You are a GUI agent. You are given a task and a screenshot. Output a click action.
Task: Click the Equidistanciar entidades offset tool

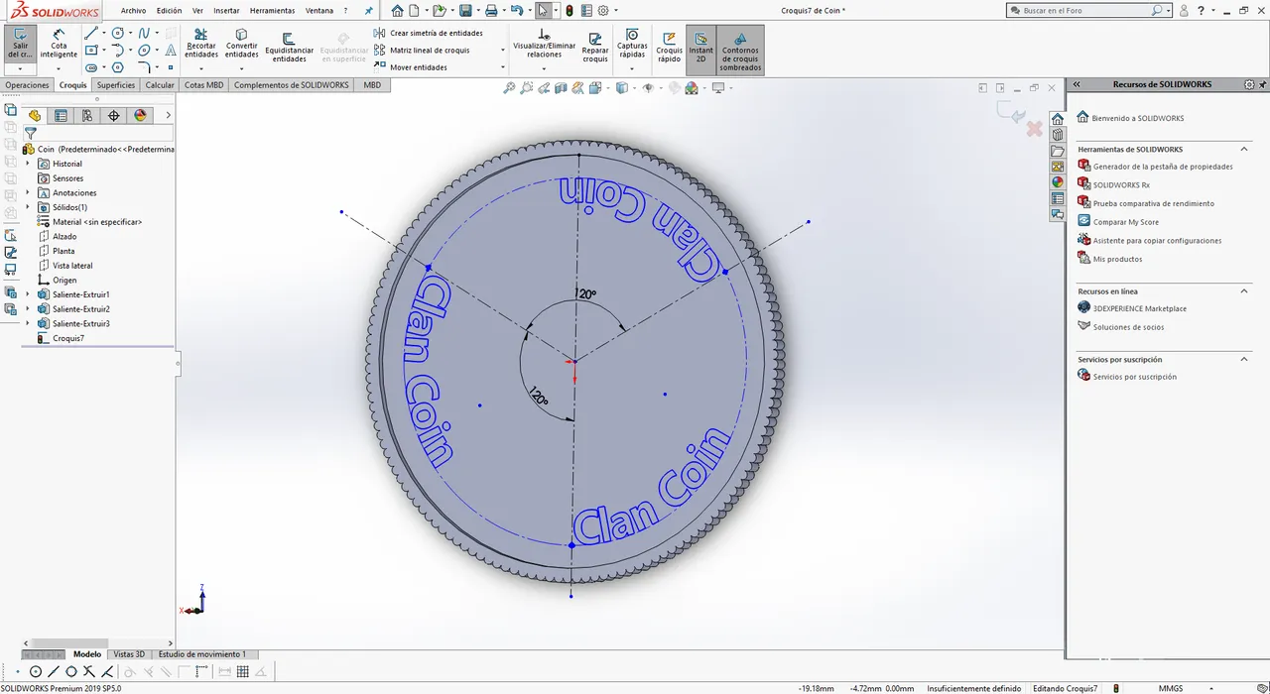click(x=289, y=47)
